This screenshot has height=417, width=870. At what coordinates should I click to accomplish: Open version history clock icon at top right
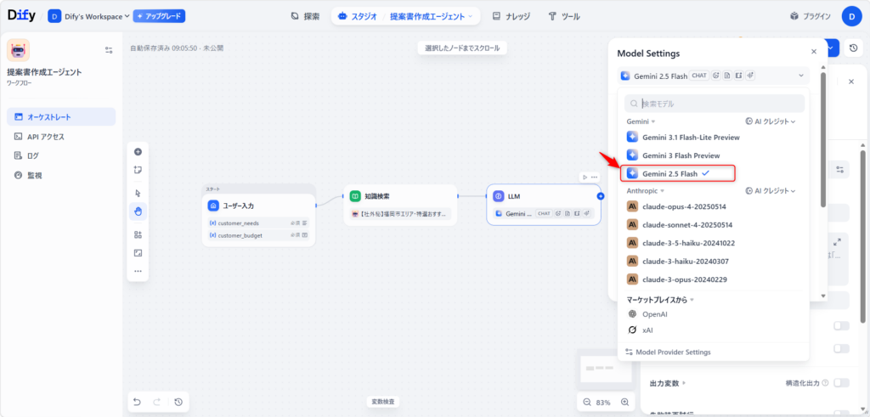point(853,48)
